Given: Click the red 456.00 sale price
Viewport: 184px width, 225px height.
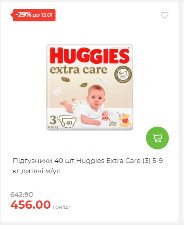Looking at the screenshot, I should coord(31,204).
